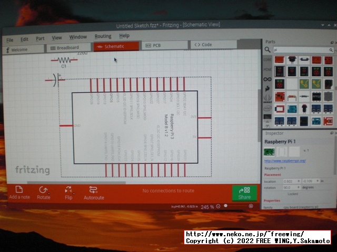Image resolution: width=337 pixels, height=252 pixels.
Task: Toggle the Locked option in Placement
Action: click(292, 194)
